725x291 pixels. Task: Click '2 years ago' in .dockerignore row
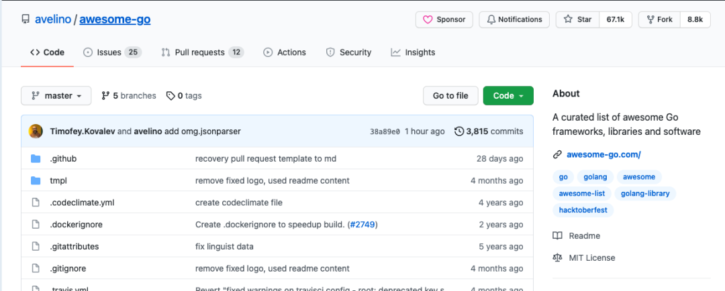[x=501, y=225]
